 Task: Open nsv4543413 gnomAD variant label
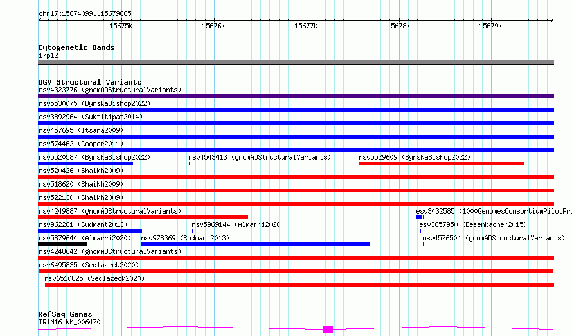[x=260, y=157]
